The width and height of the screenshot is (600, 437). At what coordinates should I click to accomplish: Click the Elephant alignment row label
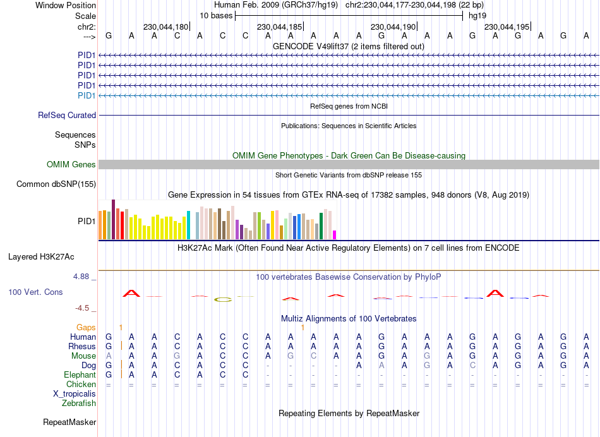(80, 374)
